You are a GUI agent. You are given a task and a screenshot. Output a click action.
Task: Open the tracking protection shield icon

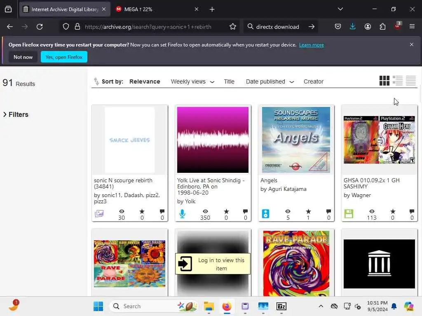click(66, 27)
